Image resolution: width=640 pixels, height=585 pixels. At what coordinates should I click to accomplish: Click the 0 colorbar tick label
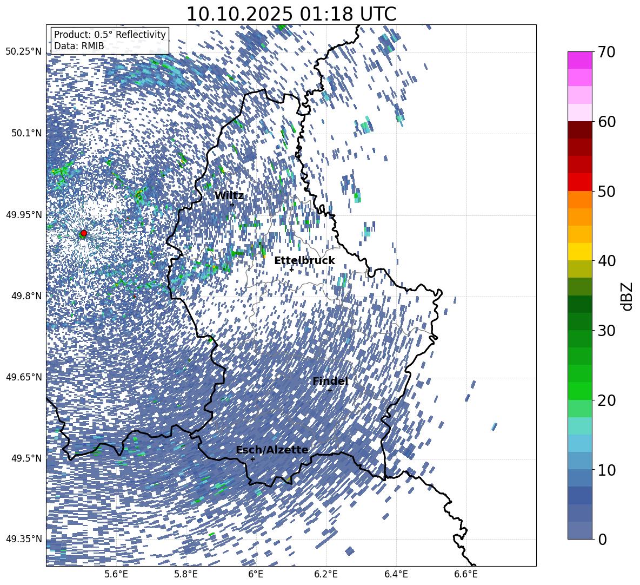(603, 540)
